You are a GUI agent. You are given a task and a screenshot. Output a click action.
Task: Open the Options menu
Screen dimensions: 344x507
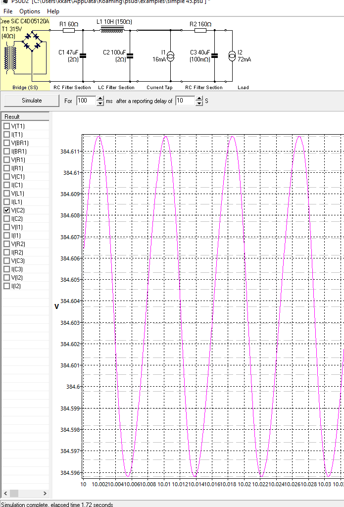coord(30,11)
